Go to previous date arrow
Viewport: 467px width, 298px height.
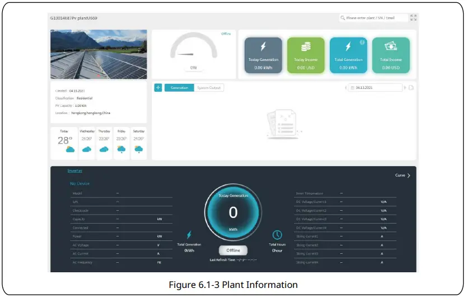tap(345, 88)
